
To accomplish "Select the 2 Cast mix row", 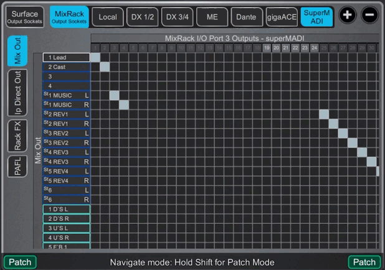I will coord(67,67).
